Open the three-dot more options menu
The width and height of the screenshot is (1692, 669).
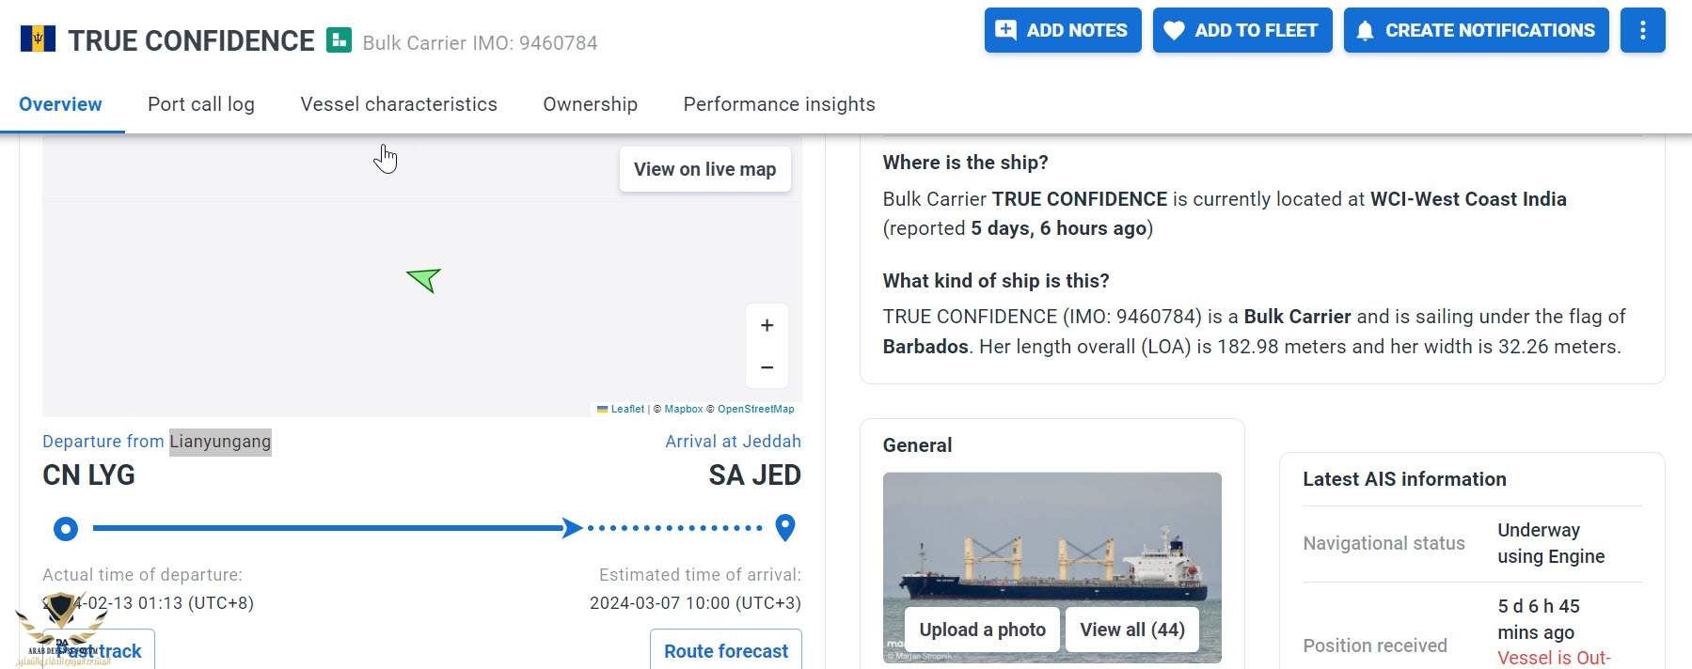click(x=1642, y=30)
